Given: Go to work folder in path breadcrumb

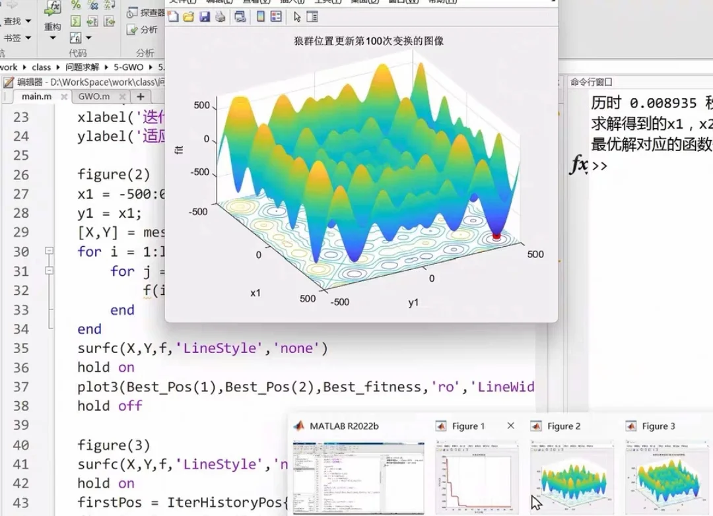Looking at the screenshot, I should [x=9, y=67].
